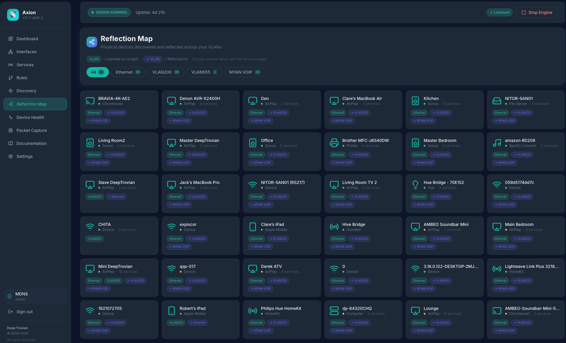Click the 3.16.0.122-DESKTOP-2MJ device name
The width and height of the screenshot is (566, 343).
click(451, 266)
